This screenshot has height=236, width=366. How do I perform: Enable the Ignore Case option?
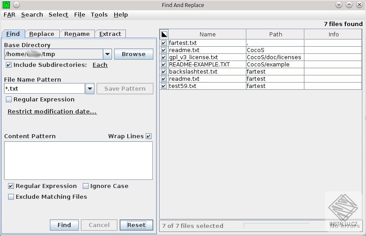[x=86, y=186]
